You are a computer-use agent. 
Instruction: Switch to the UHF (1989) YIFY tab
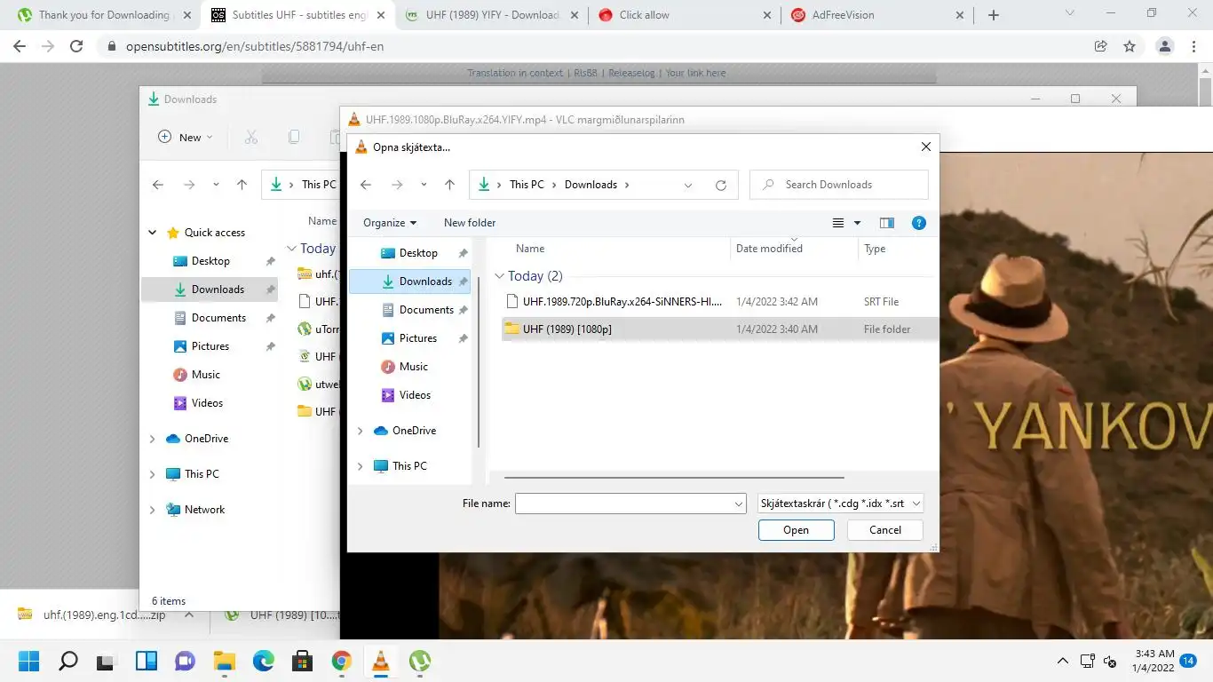(x=491, y=15)
